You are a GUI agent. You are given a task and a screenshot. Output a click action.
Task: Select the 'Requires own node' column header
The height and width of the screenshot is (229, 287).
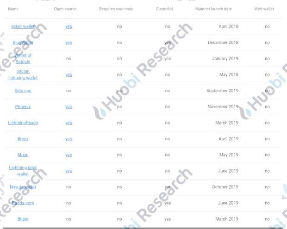tap(116, 9)
